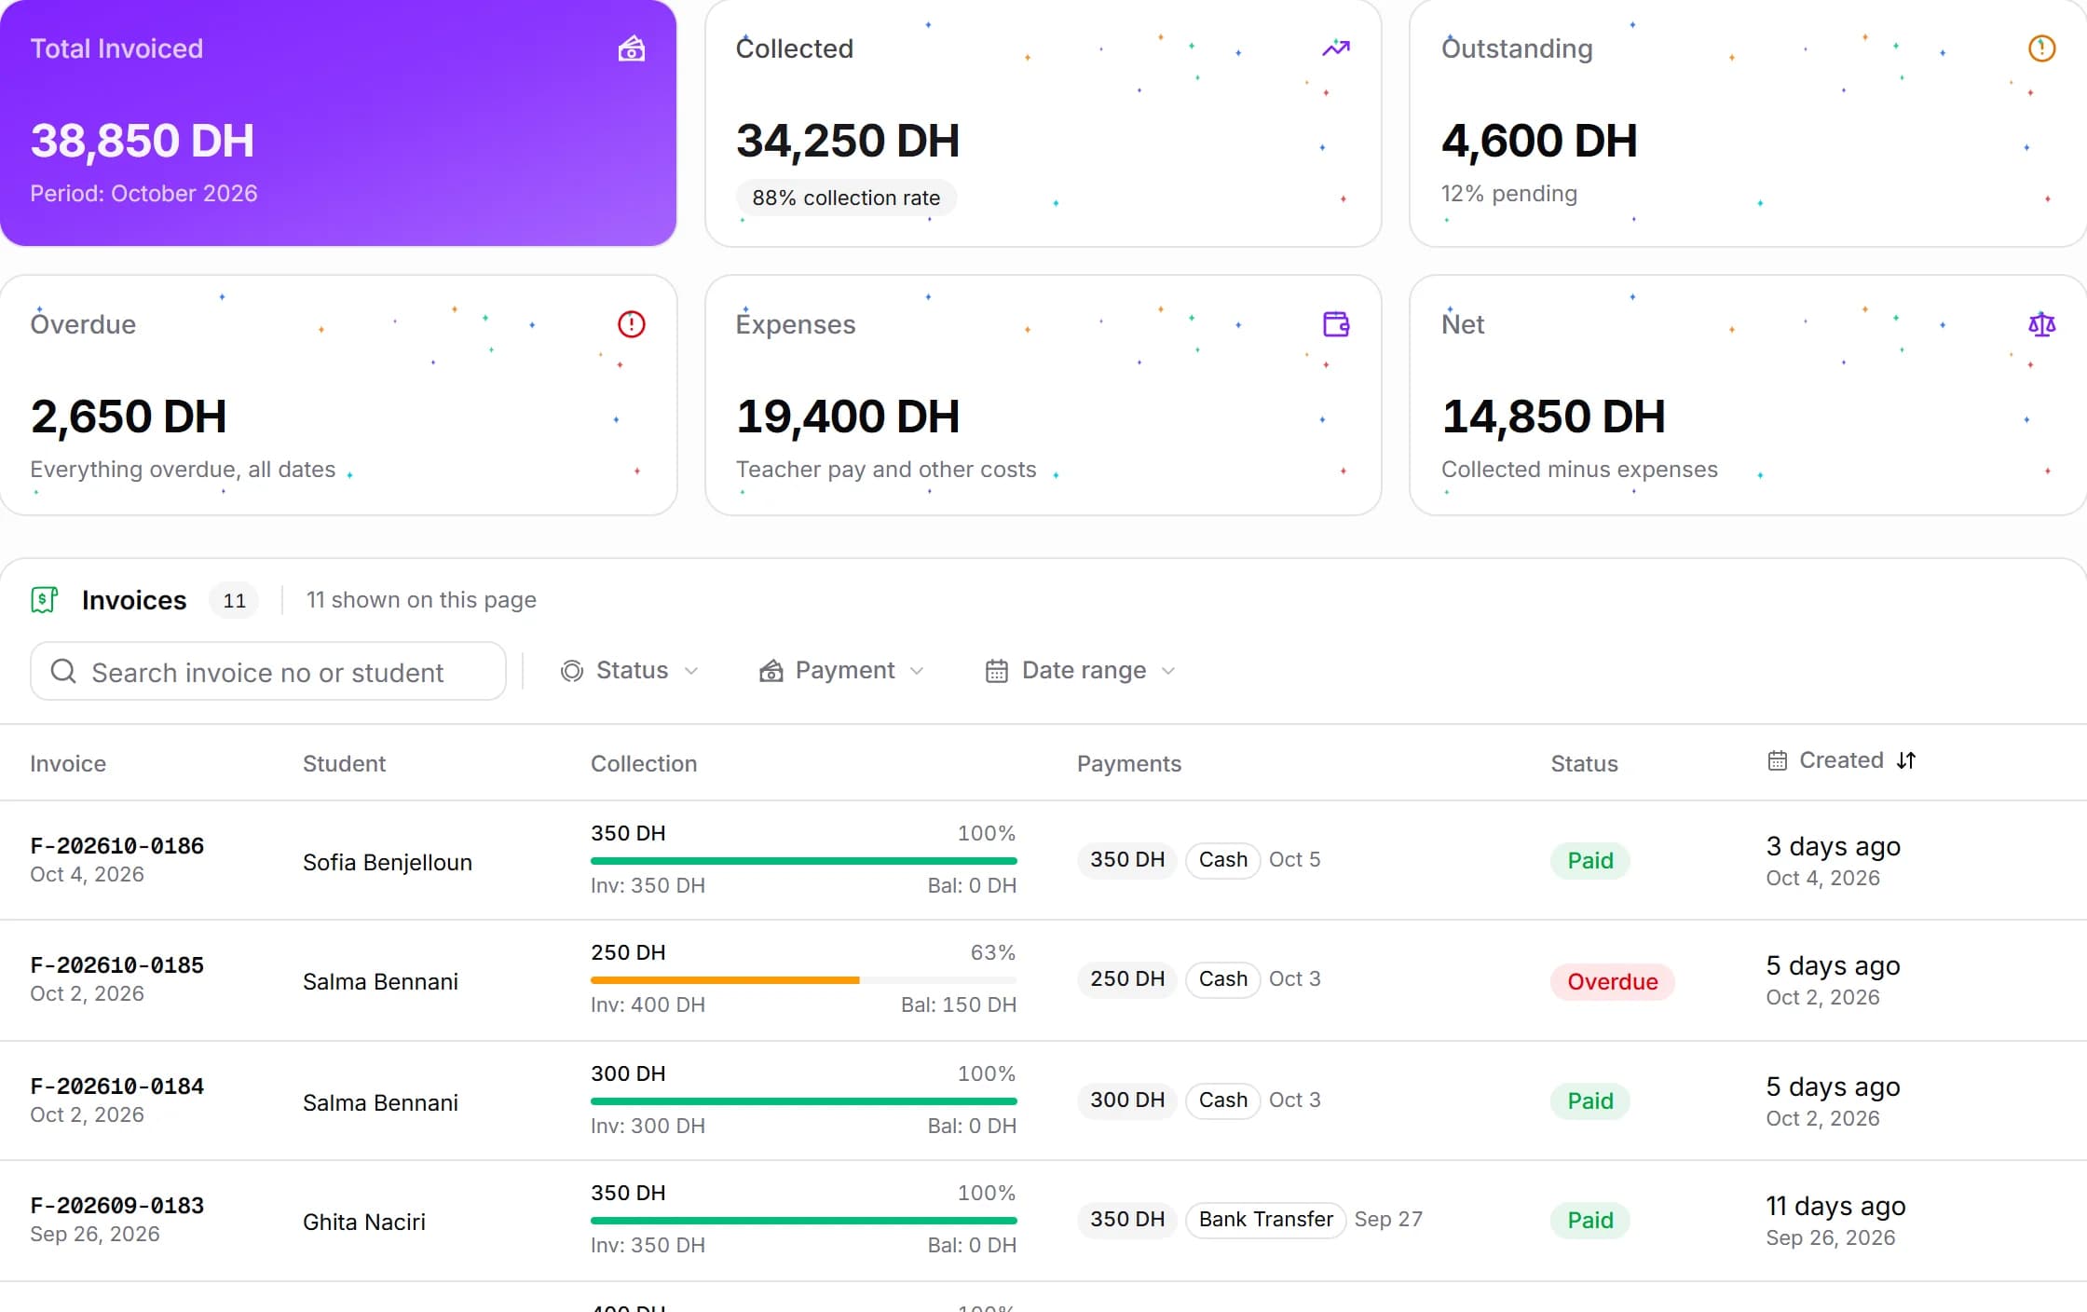Focus the Search invoice no or student field

pos(268,671)
